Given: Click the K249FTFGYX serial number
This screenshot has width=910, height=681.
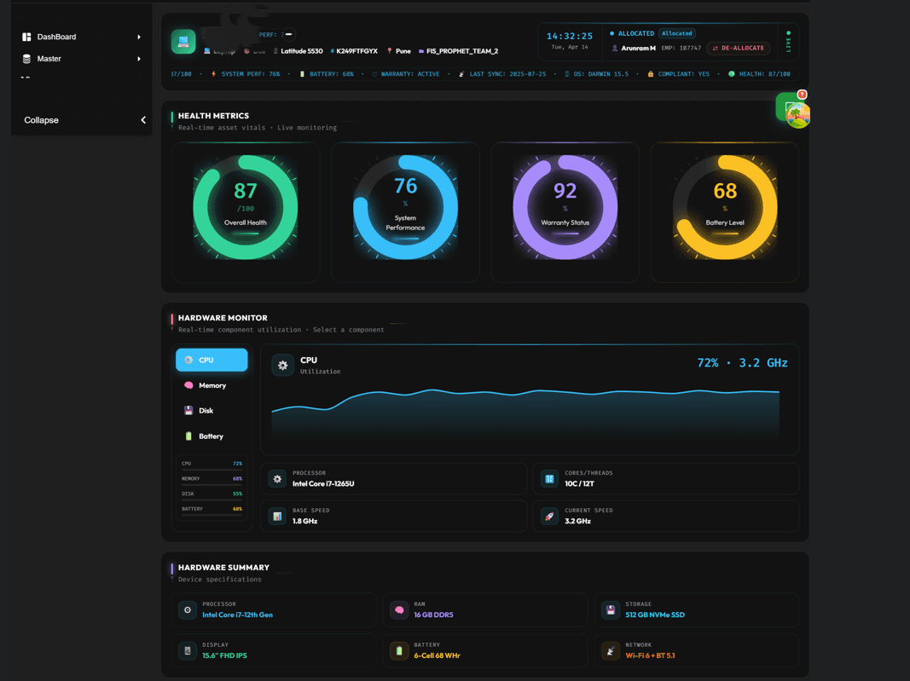Looking at the screenshot, I should [x=356, y=51].
